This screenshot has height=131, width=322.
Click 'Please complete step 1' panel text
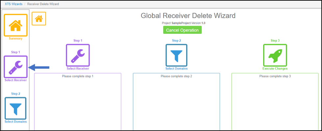pyautogui.click(x=78, y=76)
